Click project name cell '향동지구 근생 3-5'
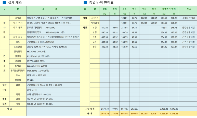Viewport: 197px width, 118px height. point(53,18)
